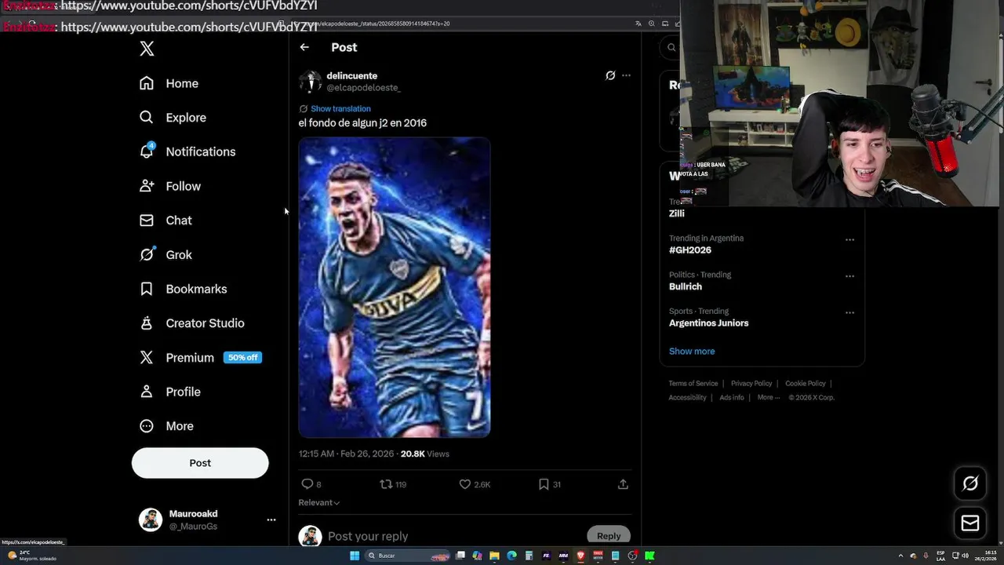
Task: Click Show translation
Action: 340,109
